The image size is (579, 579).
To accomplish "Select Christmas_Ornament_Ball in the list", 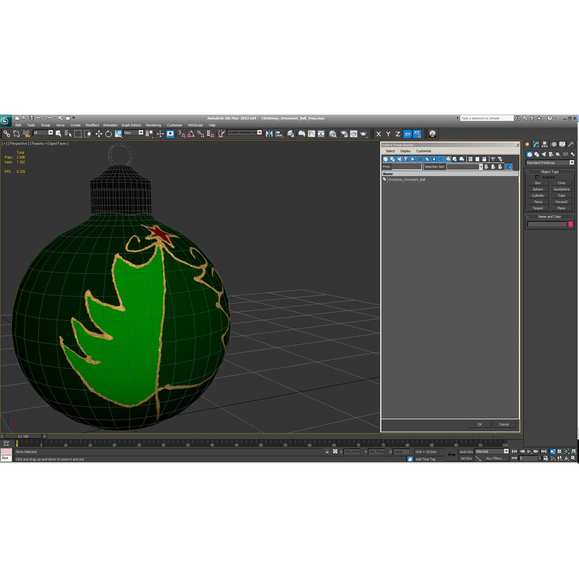I will click(406, 180).
